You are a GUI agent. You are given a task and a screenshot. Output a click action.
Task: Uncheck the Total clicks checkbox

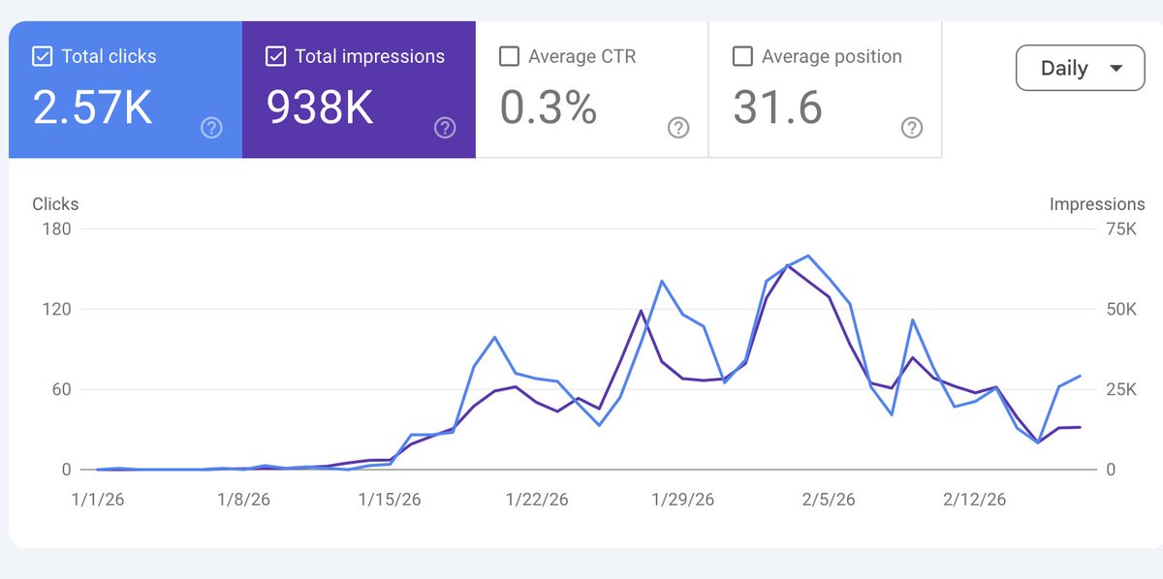point(42,56)
